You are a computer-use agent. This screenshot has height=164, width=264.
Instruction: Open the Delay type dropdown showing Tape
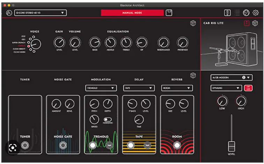[x=139, y=88]
